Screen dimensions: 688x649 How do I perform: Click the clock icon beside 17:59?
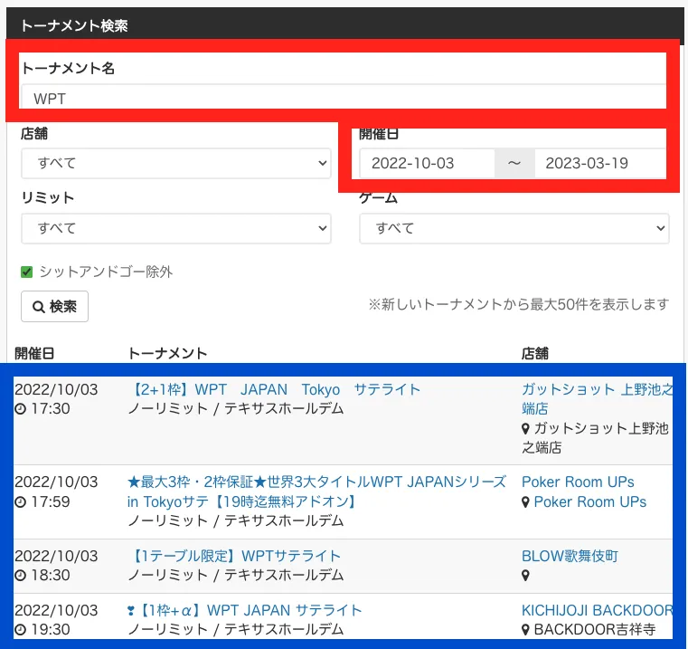point(20,501)
